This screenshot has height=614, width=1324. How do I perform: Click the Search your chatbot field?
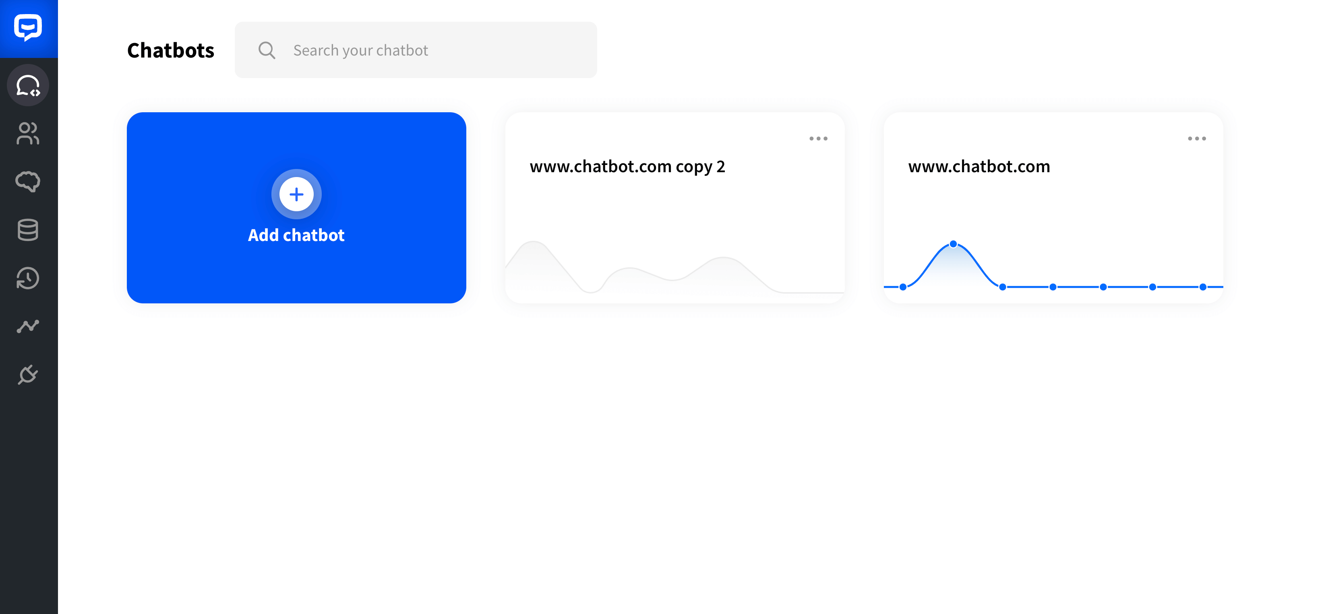[416, 50]
